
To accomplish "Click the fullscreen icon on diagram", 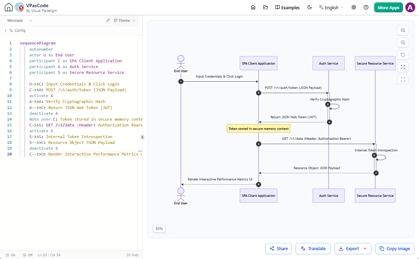I will point(403,79).
